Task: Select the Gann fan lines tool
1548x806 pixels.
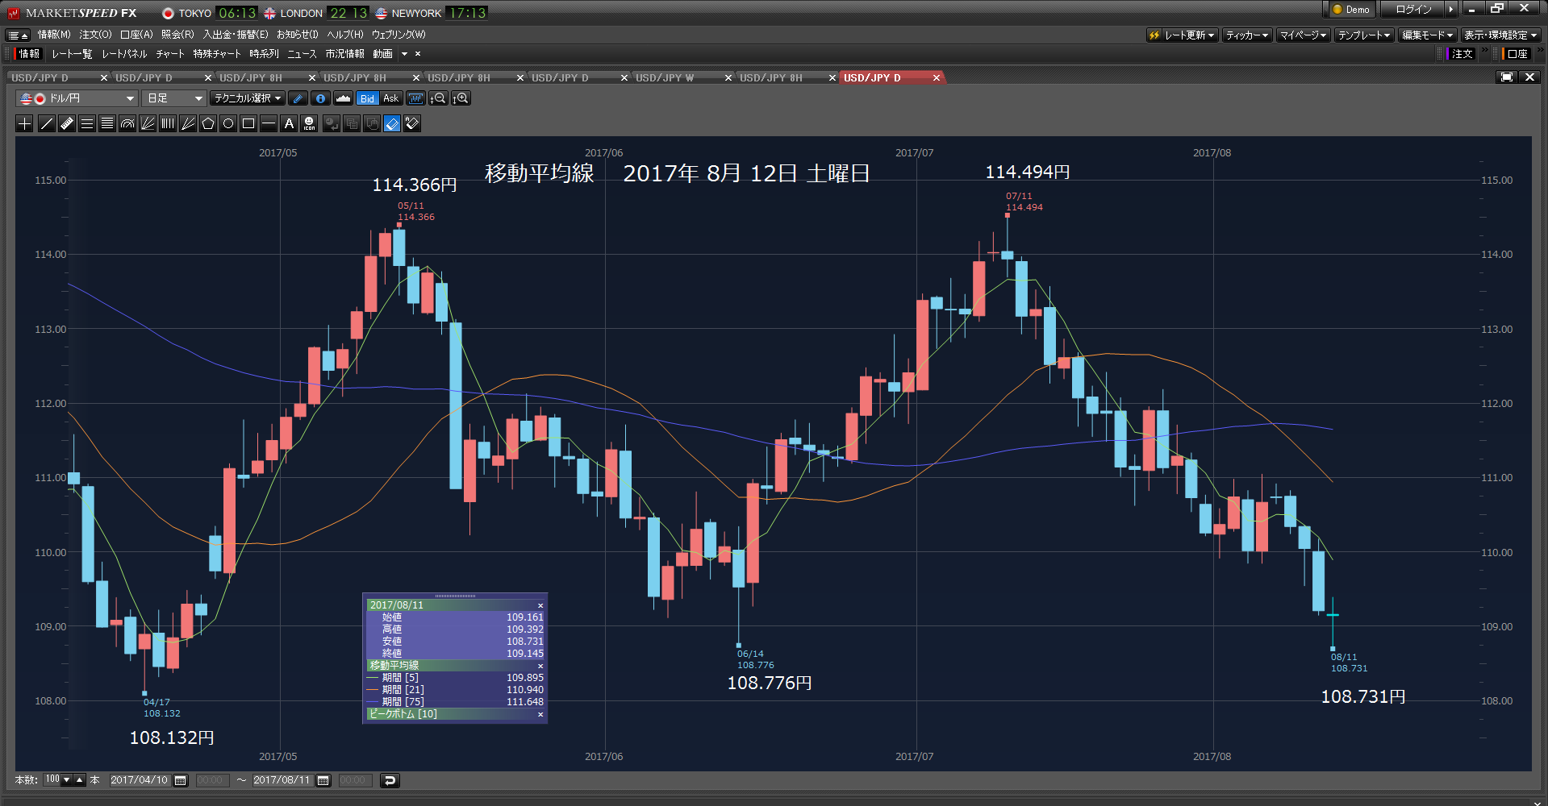Action: tap(188, 123)
